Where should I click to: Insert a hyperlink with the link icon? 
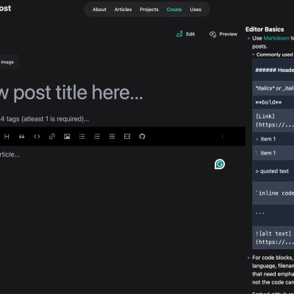pos(52,137)
